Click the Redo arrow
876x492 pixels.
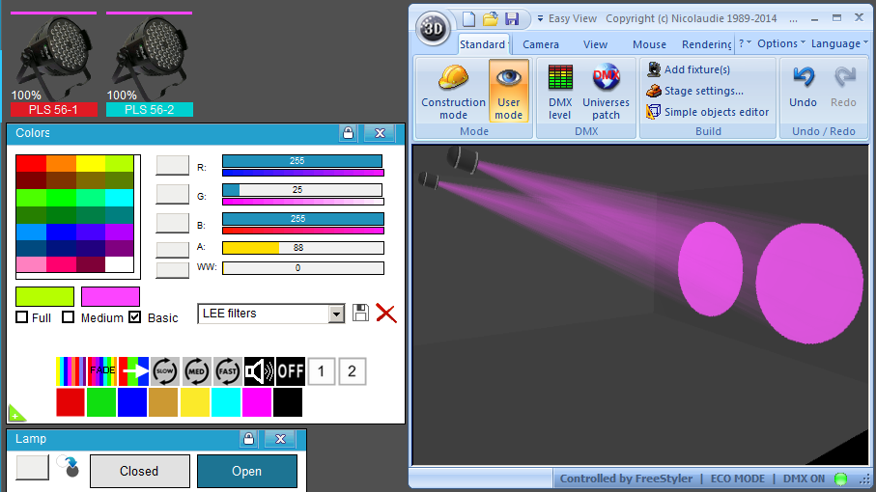click(843, 87)
